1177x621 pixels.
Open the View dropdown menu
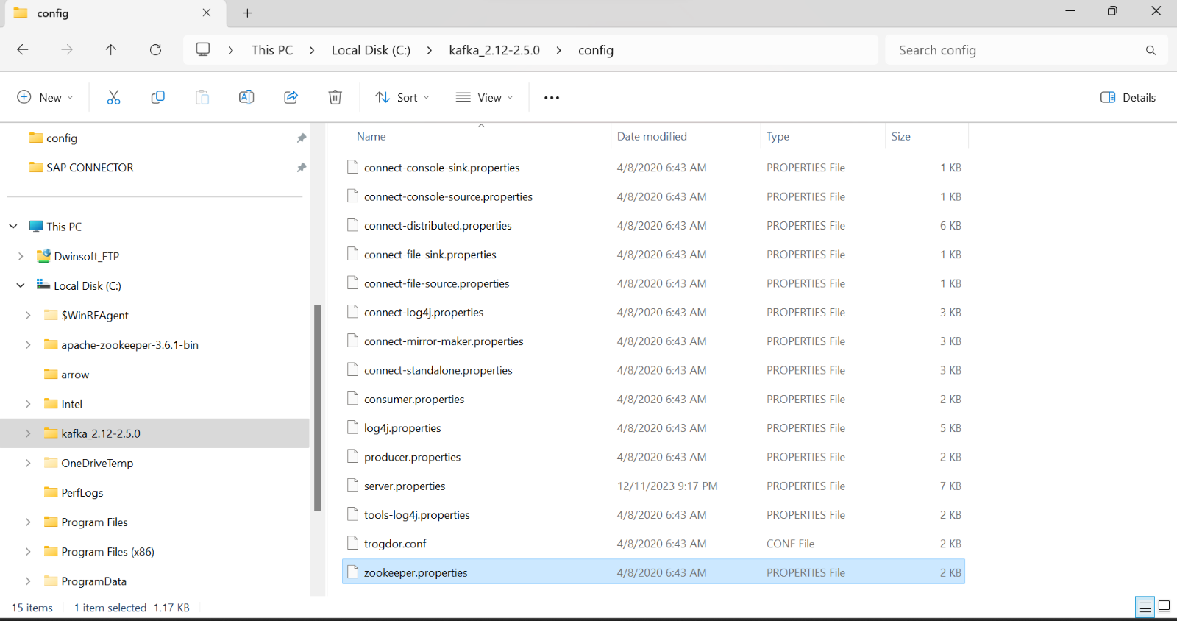(484, 97)
